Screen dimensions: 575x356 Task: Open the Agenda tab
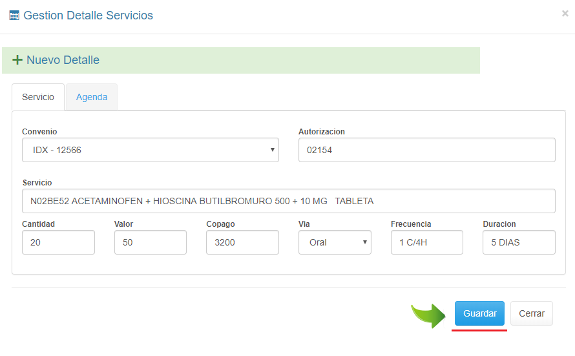coord(92,97)
